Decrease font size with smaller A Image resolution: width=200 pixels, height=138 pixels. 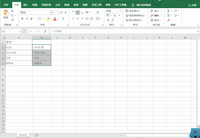[66, 12]
